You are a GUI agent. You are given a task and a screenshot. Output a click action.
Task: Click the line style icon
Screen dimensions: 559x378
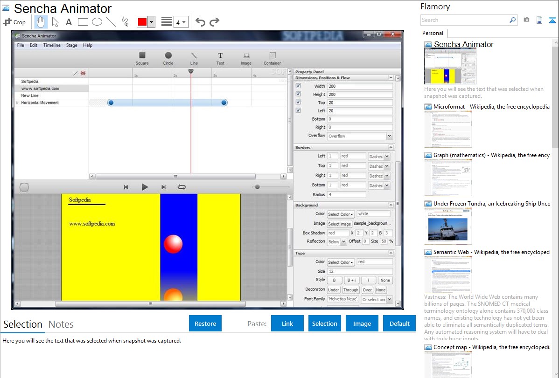coord(166,22)
